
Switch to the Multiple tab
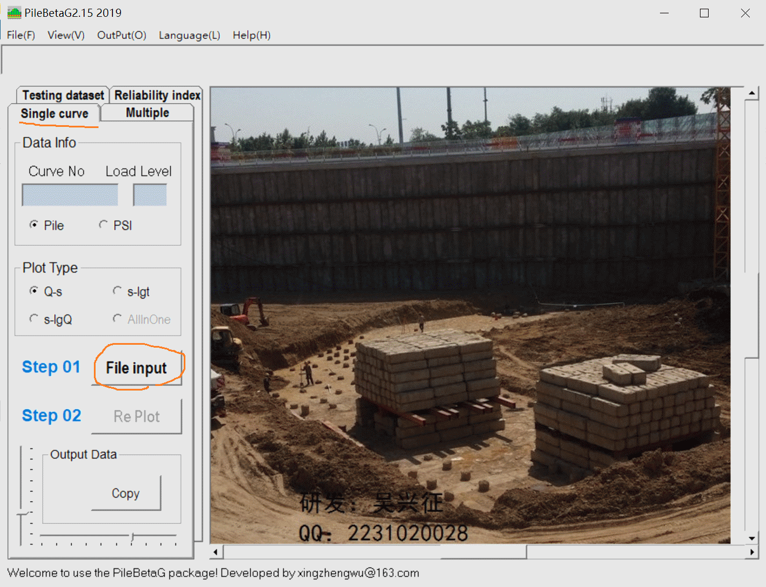click(x=147, y=113)
